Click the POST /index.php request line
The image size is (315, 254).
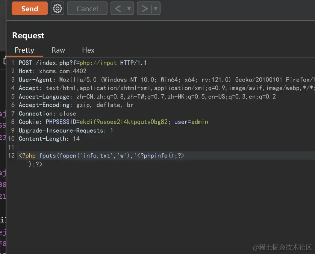click(x=83, y=63)
